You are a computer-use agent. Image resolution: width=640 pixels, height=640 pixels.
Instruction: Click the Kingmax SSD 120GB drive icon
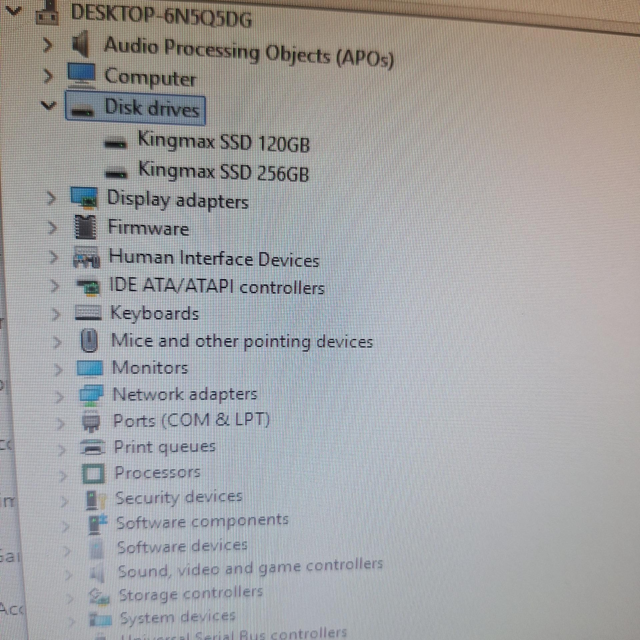tap(116, 144)
